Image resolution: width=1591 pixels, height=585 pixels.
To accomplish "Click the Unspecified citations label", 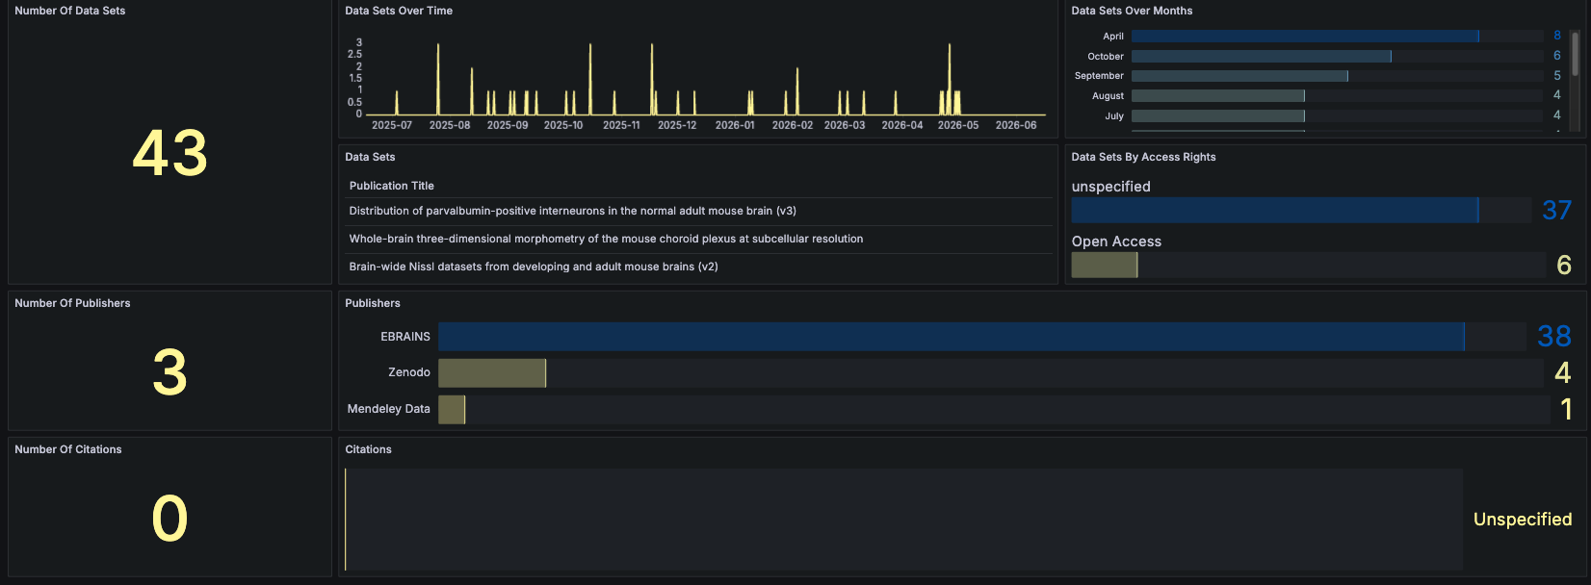I will 1523,520.
